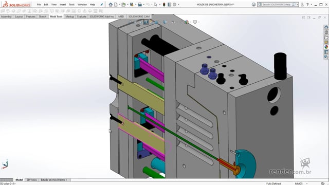
Task: Expand the Print dropdown arrow
Action: pos(143,5)
